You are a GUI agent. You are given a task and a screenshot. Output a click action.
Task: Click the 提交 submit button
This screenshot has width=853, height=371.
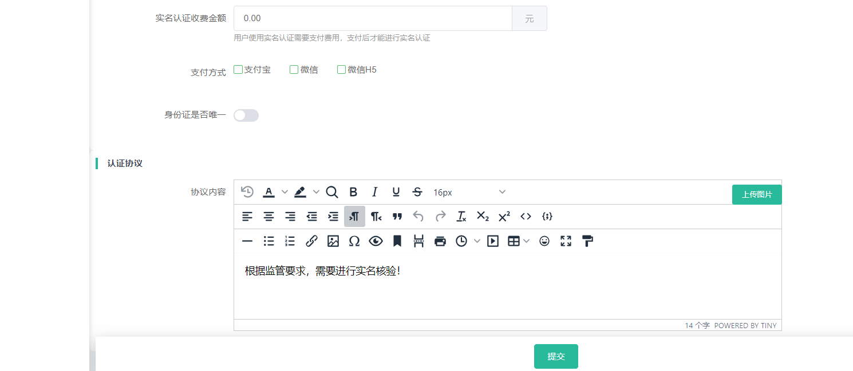click(x=556, y=357)
